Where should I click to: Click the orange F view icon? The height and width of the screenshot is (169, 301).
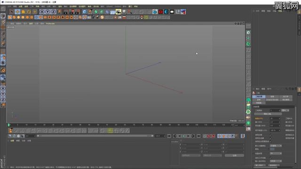click(x=58, y=17)
